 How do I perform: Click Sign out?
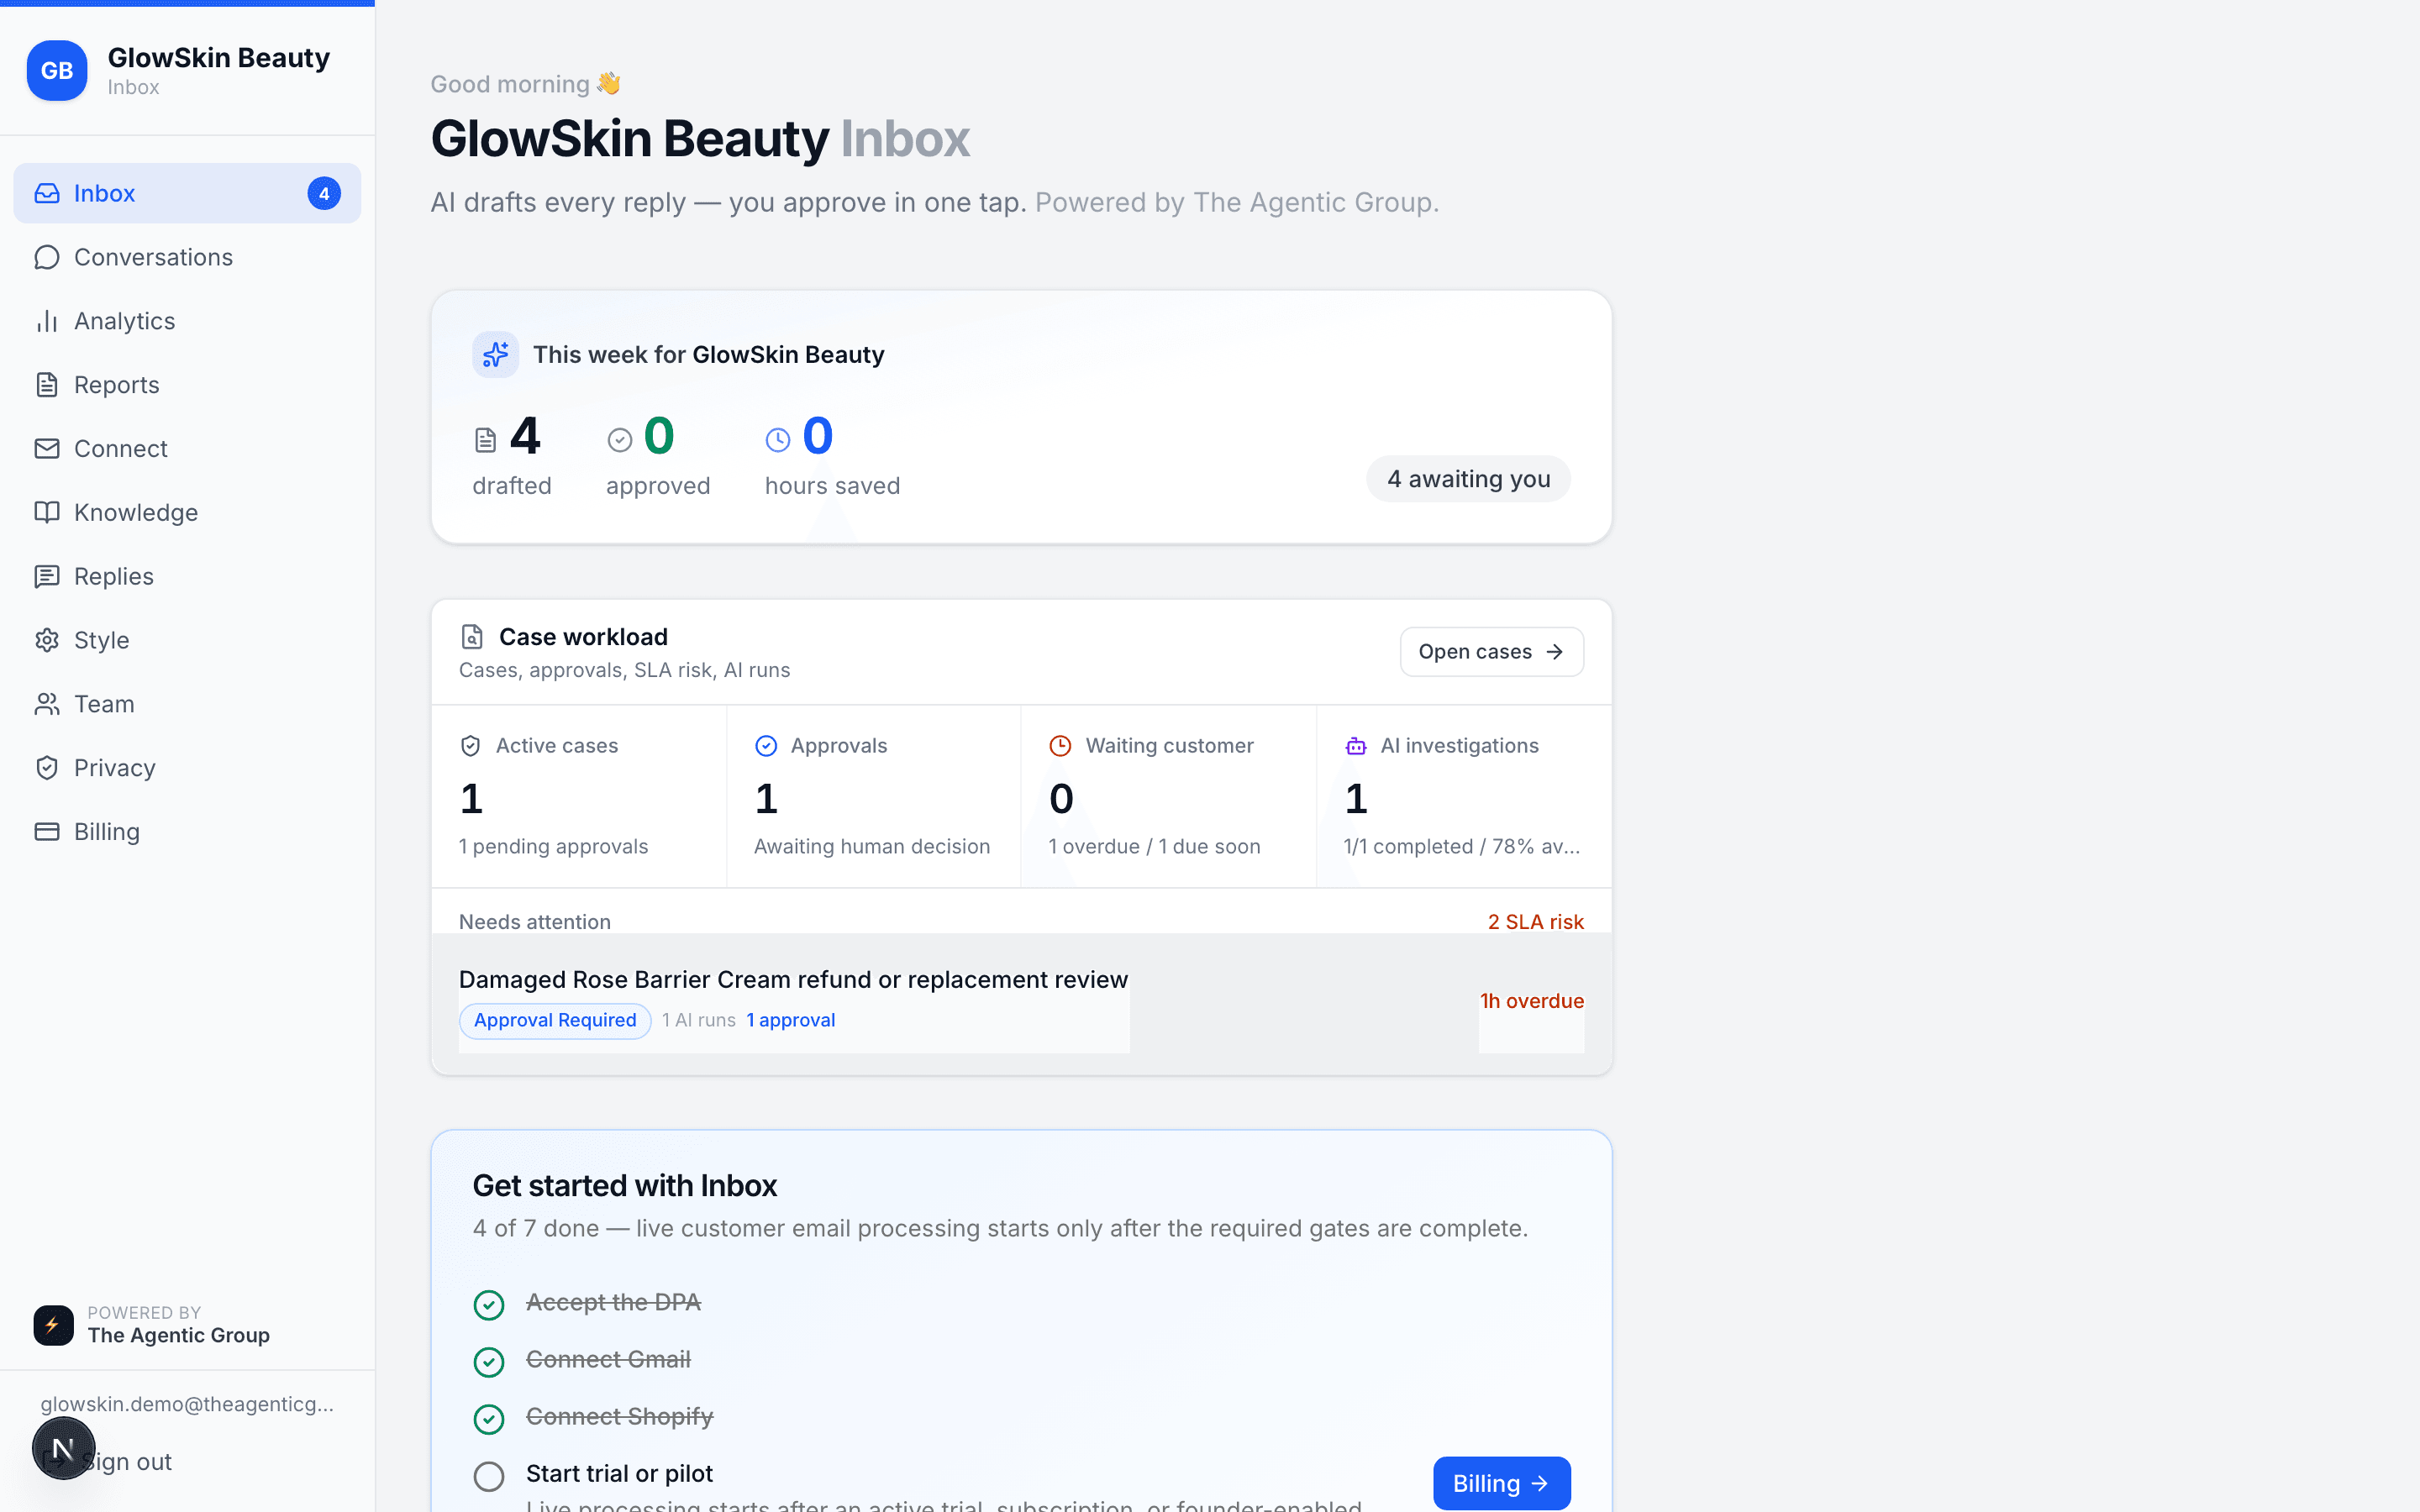(127, 1462)
